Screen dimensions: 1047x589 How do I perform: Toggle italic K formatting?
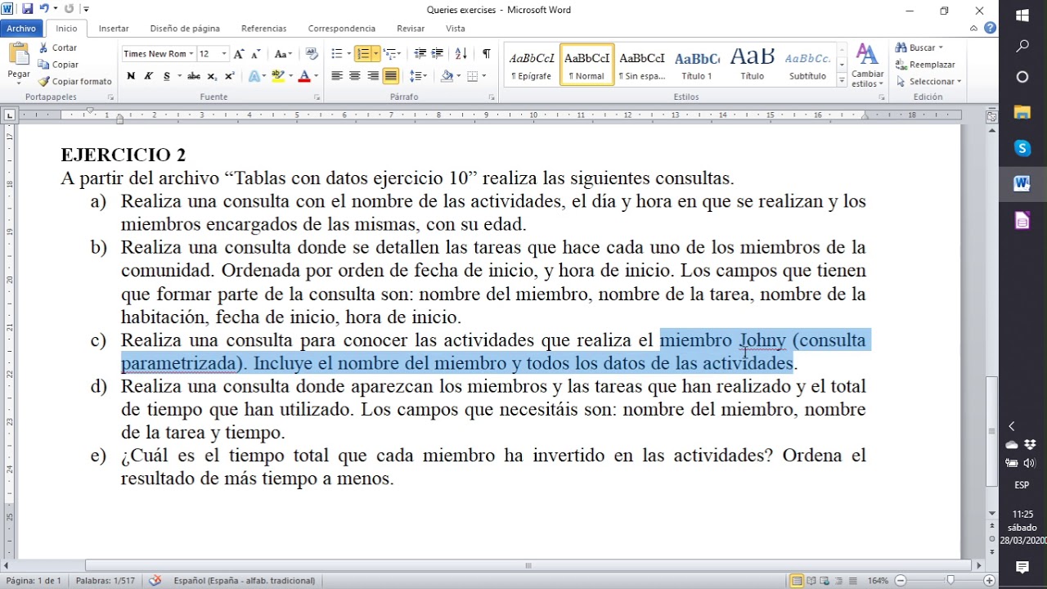[x=148, y=76]
